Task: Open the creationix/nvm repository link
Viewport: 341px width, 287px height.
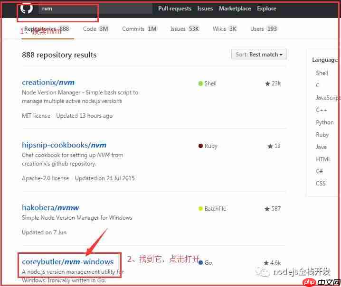Action: pyautogui.click(x=48, y=83)
